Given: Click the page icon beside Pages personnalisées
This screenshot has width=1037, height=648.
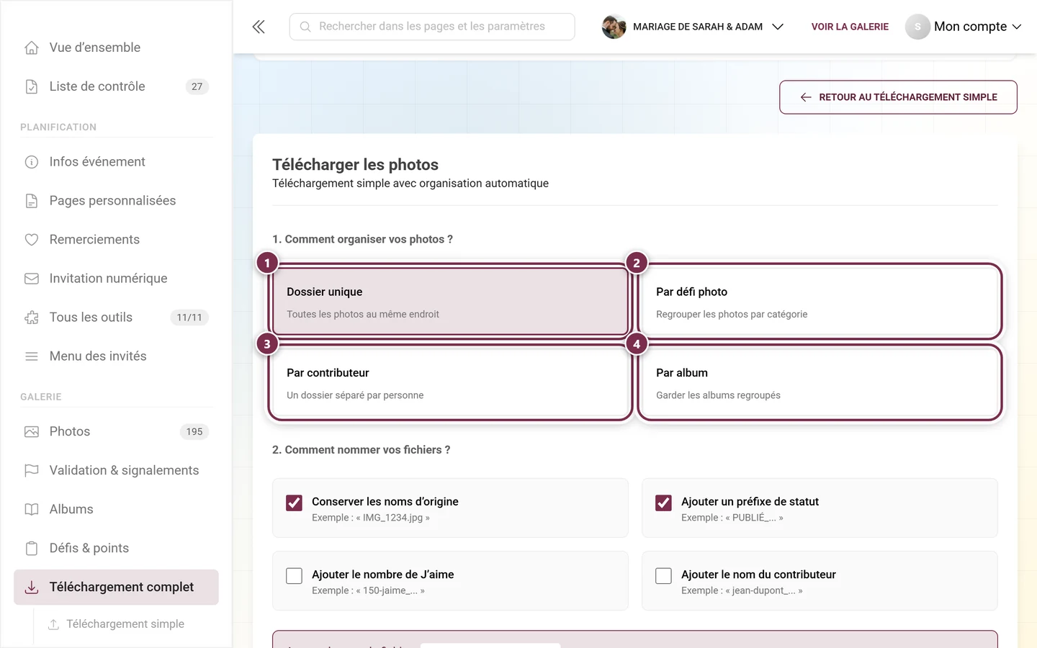Looking at the screenshot, I should coord(32,201).
